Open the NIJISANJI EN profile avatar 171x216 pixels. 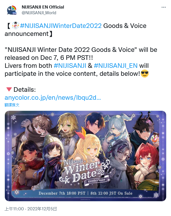click(12, 10)
